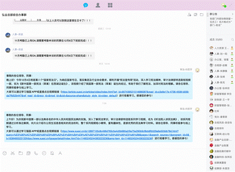Screen dimensions: 235x172
Task: Open the contacts tab icon
Action: [98, 5]
